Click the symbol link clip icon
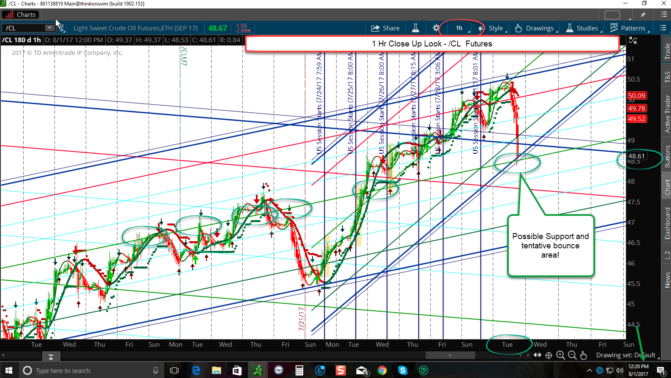This screenshot has width=671, height=378. point(61,28)
